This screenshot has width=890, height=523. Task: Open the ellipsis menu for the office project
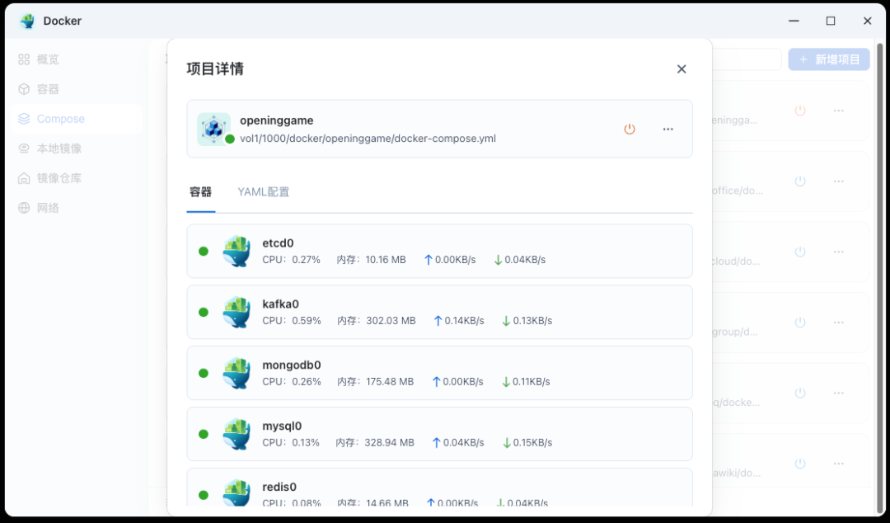838,181
